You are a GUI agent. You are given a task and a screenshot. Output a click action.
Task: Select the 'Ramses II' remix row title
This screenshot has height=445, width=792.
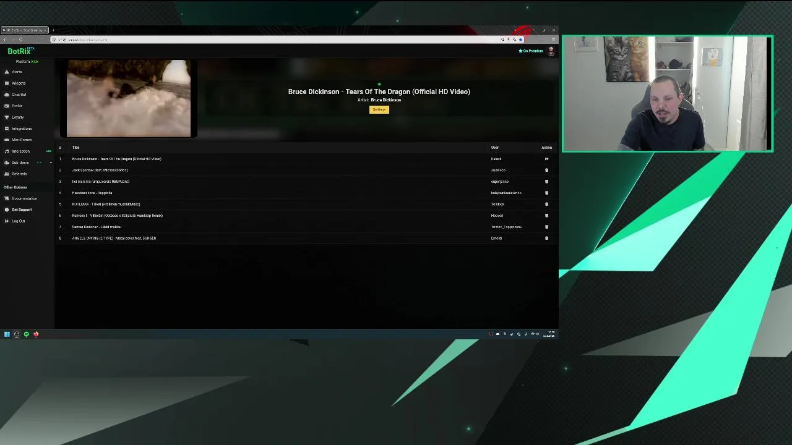(x=117, y=215)
